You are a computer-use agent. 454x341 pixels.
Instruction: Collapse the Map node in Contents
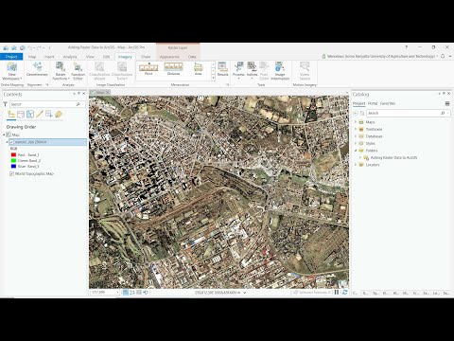(x=4, y=135)
